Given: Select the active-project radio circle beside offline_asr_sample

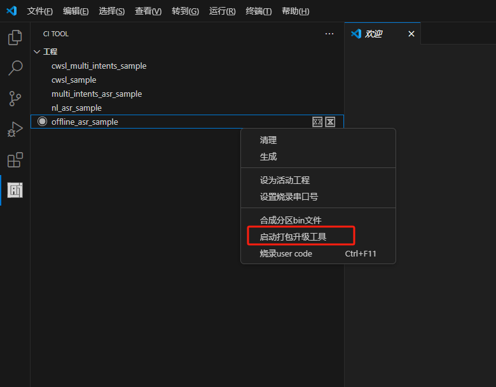Looking at the screenshot, I should click(x=43, y=122).
